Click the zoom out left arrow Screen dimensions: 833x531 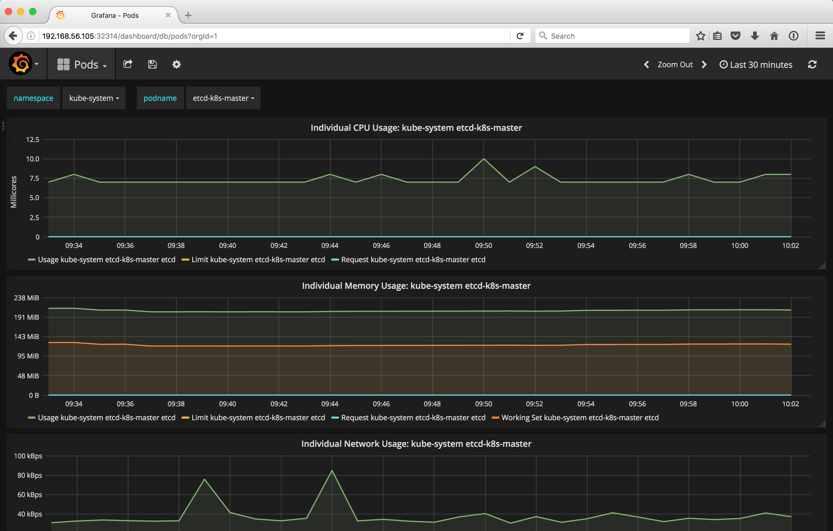[x=645, y=64]
